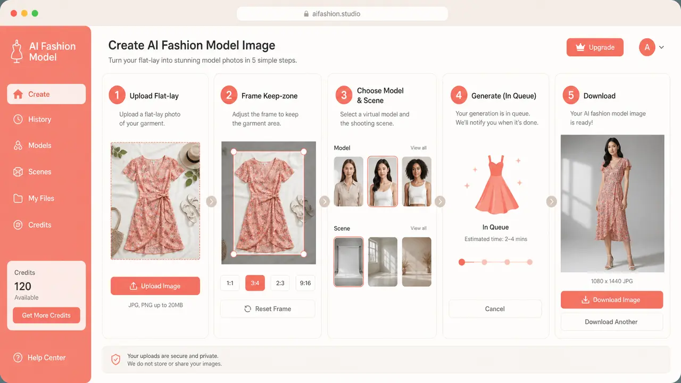Screen dimensions: 681x383
Task: Click the Help Center question mark icon
Action: click(18, 357)
